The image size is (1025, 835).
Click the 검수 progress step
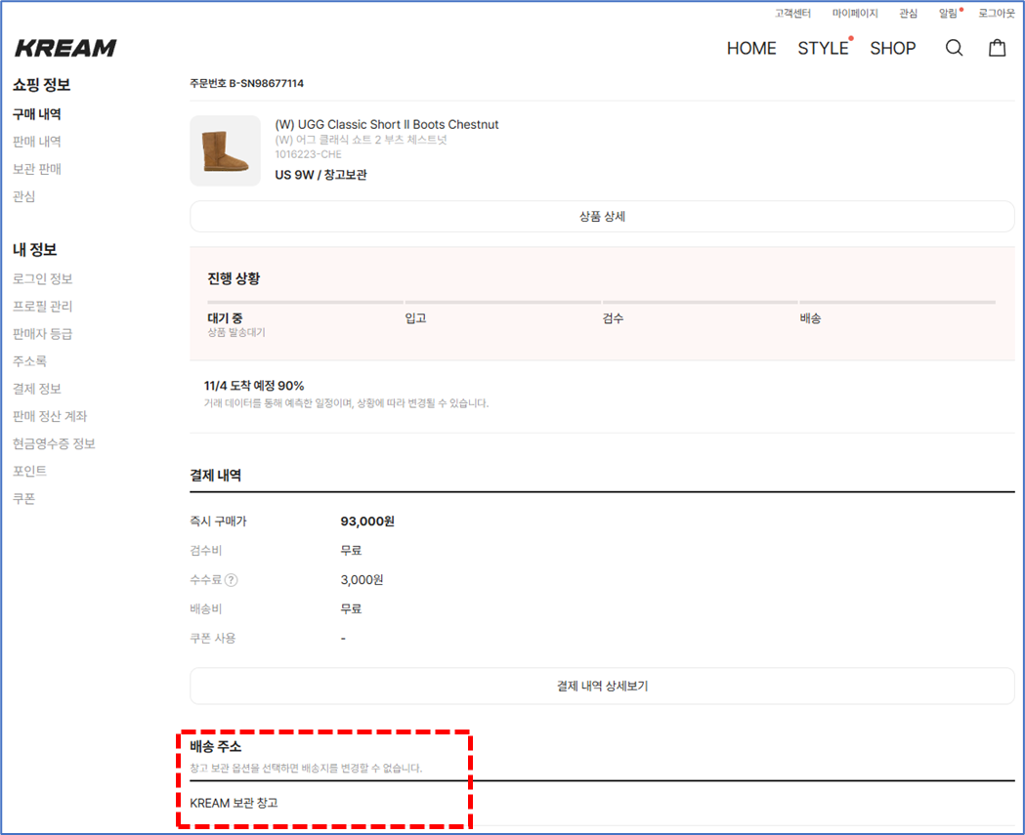click(613, 318)
